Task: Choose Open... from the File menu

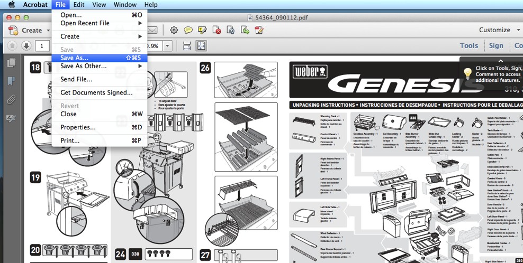Action: [100, 15]
